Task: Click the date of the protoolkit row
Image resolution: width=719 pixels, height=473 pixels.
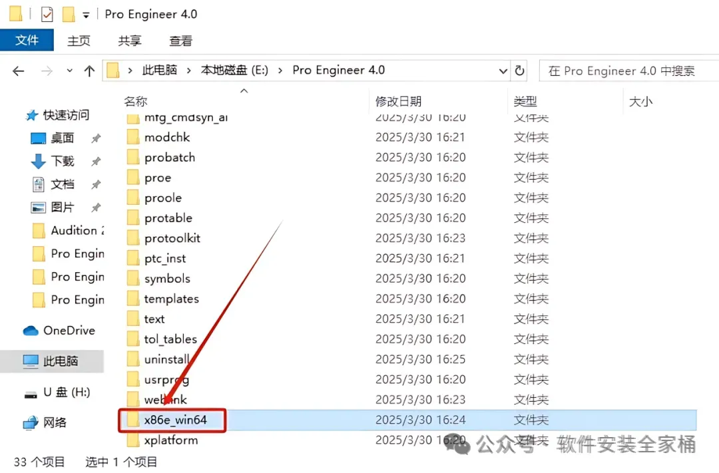Action: click(421, 238)
